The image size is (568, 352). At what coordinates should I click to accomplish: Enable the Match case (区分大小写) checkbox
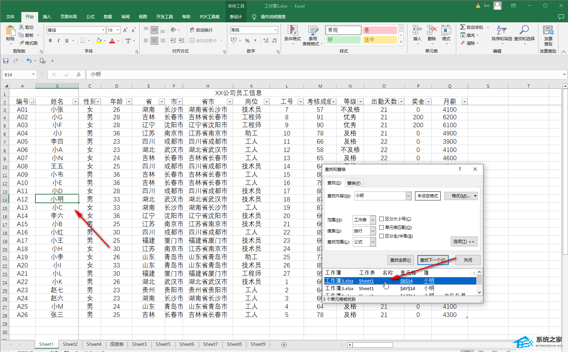pos(381,219)
